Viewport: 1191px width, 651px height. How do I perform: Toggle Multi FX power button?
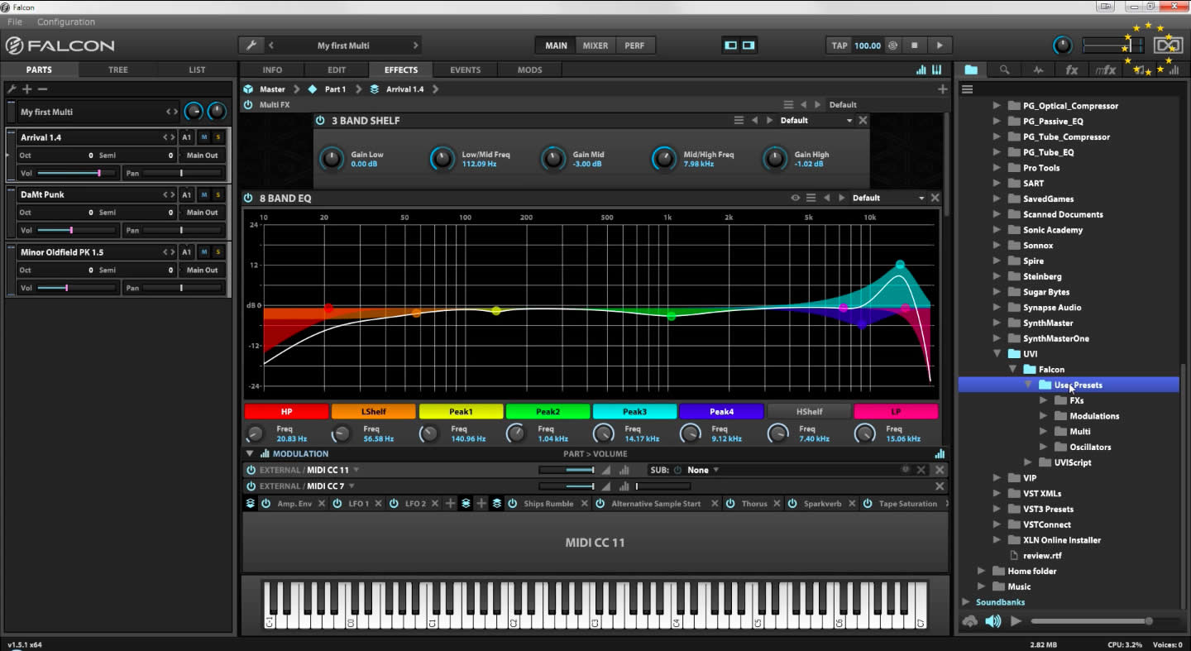click(248, 105)
